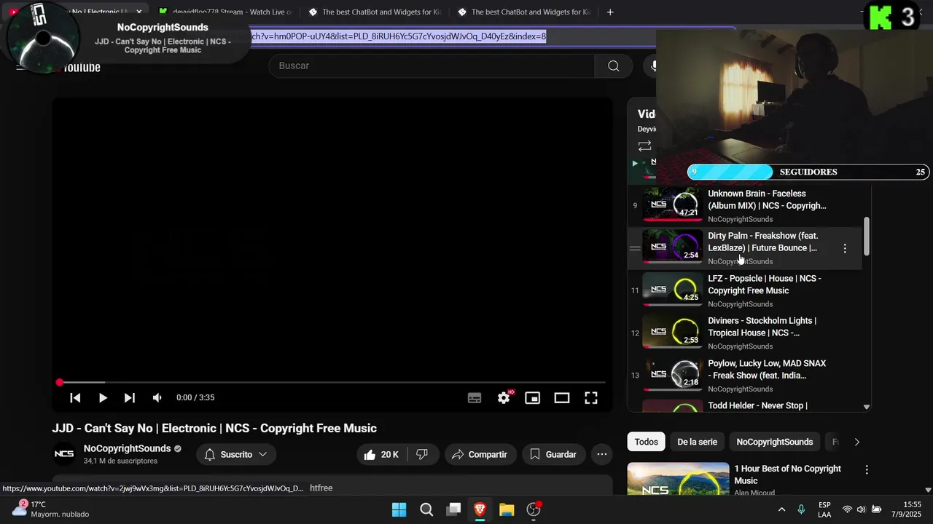
Task: Open menu for 1 Hour Best video
Action: click(x=867, y=470)
